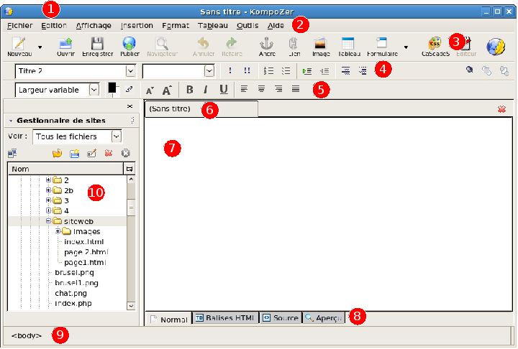The height and width of the screenshot is (349, 518).
Task: Align text right
Action: tap(278, 89)
